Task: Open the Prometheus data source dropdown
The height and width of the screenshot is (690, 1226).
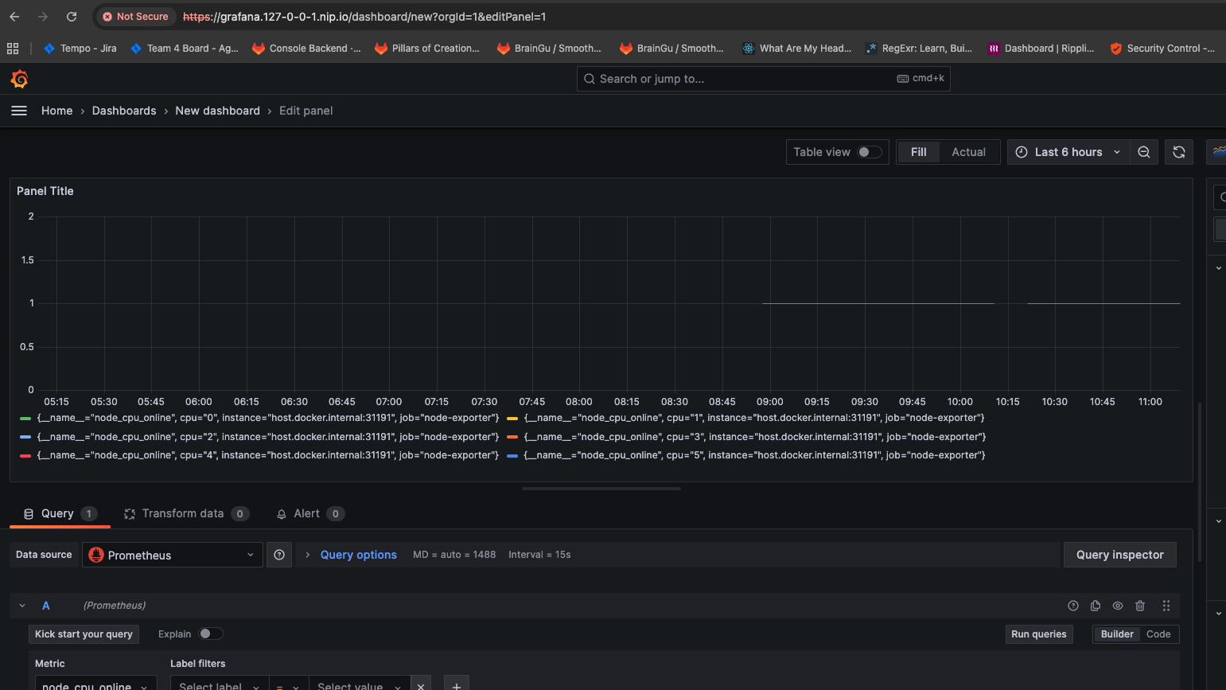Action: tap(173, 555)
